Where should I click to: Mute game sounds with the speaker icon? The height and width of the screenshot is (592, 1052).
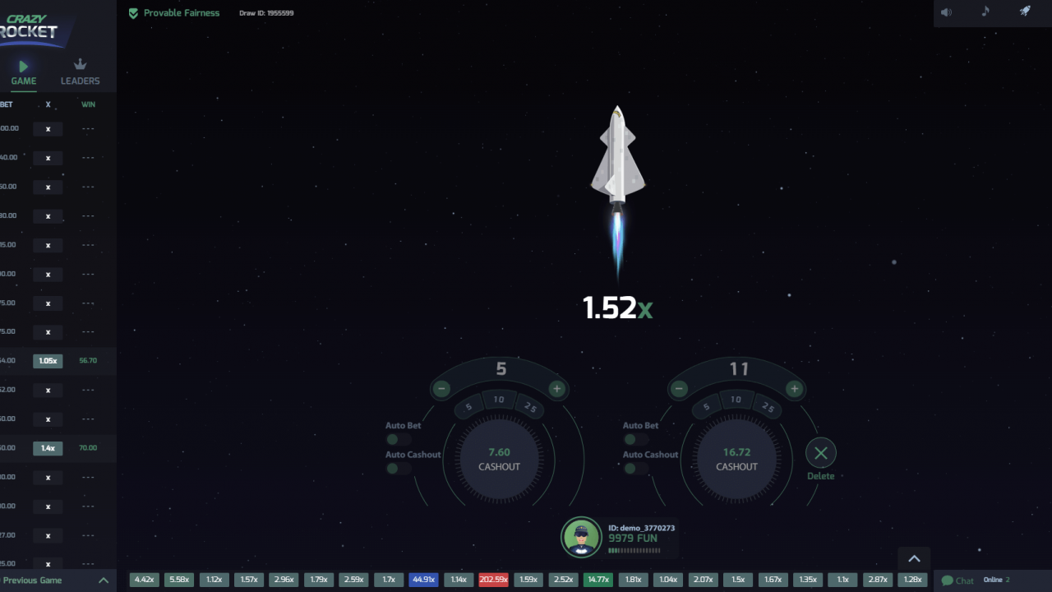946,12
